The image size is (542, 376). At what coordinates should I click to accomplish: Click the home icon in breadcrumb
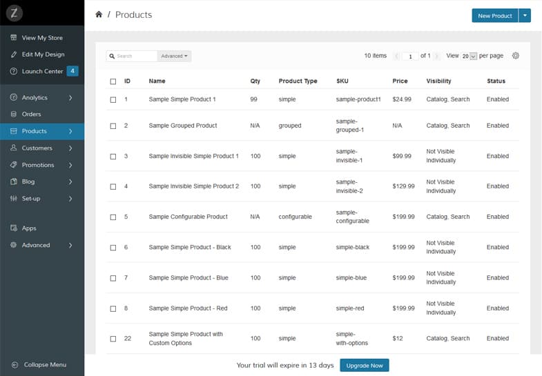[99, 14]
